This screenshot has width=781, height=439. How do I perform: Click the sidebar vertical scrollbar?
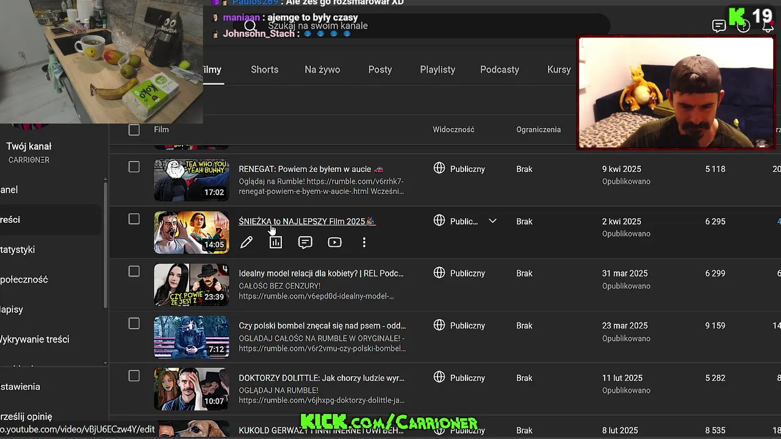(106, 244)
